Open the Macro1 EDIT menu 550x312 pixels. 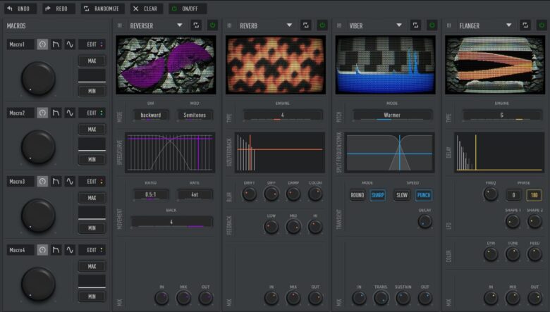coord(92,44)
